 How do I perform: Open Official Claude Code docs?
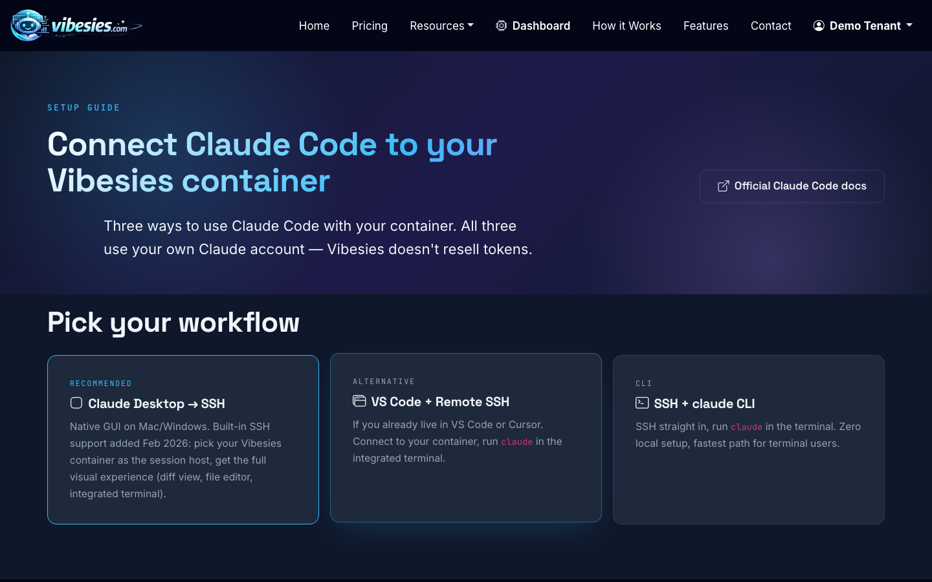pyautogui.click(x=792, y=186)
